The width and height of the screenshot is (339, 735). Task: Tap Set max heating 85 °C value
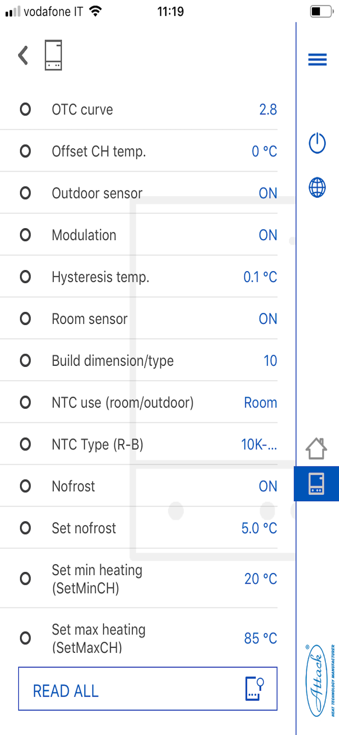click(x=260, y=638)
